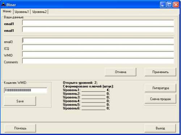
Task: Open the Литература section
Action: click(x=160, y=88)
